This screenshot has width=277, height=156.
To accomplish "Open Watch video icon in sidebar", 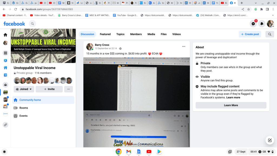I will pyautogui.click(x=5, y=60).
